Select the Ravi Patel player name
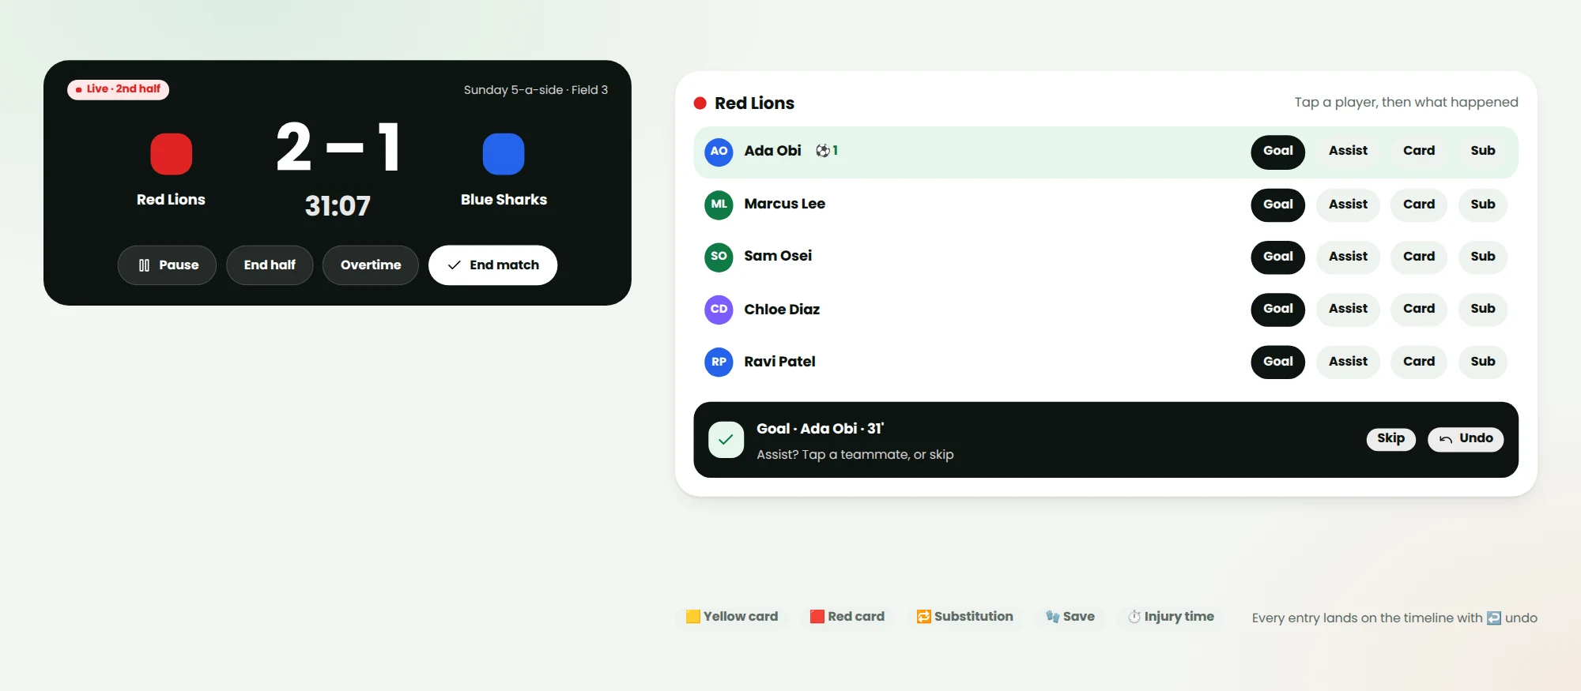This screenshot has height=691, width=1581. point(779,362)
